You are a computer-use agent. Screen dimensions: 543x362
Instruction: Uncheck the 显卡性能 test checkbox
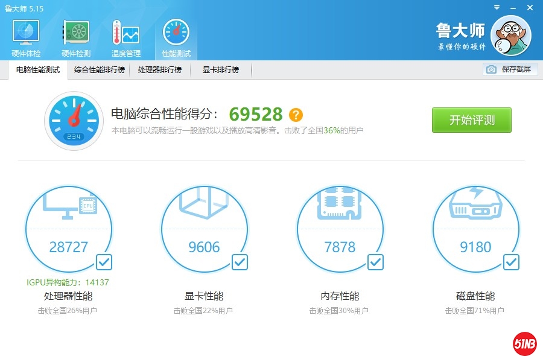coord(240,262)
